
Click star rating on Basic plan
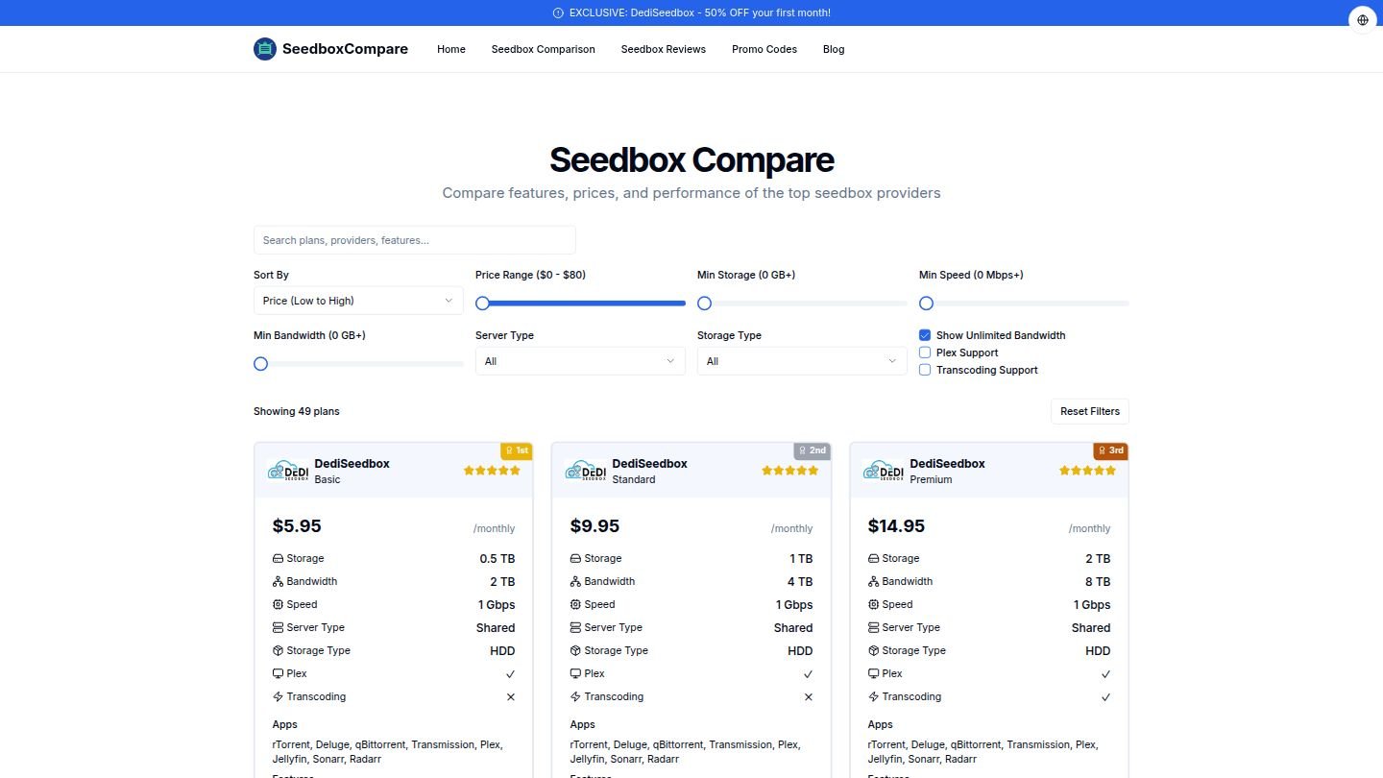(492, 471)
